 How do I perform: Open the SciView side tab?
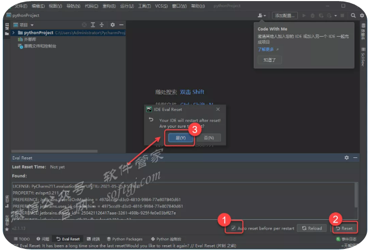click(363, 57)
